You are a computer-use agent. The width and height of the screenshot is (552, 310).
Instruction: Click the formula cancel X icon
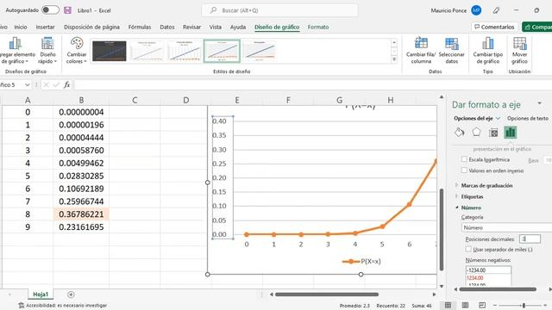coord(46,84)
